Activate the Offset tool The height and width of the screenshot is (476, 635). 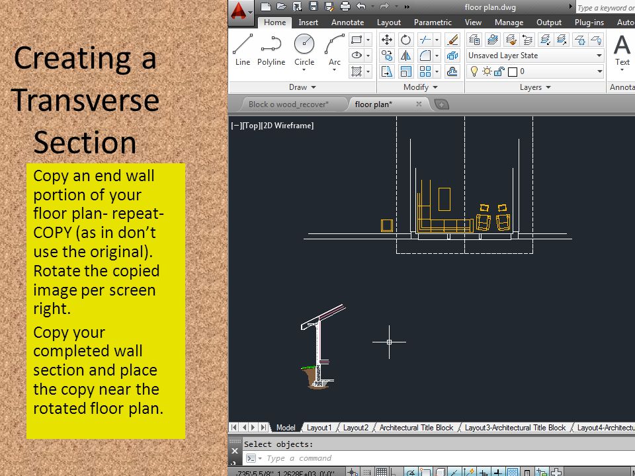pyautogui.click(x=452, y=71)
